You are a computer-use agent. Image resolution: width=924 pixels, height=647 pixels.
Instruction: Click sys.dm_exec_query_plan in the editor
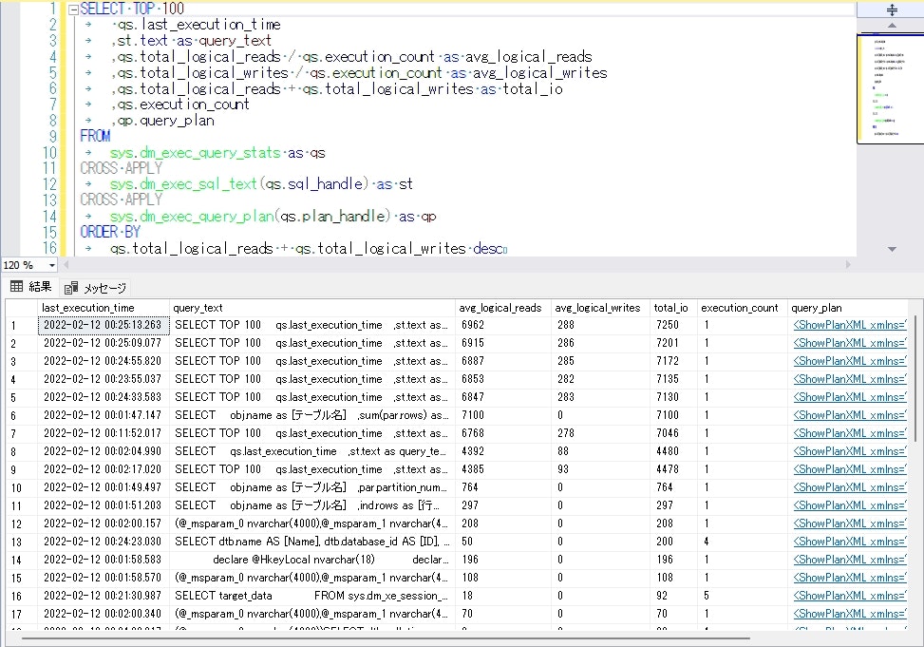pos(192,217)
